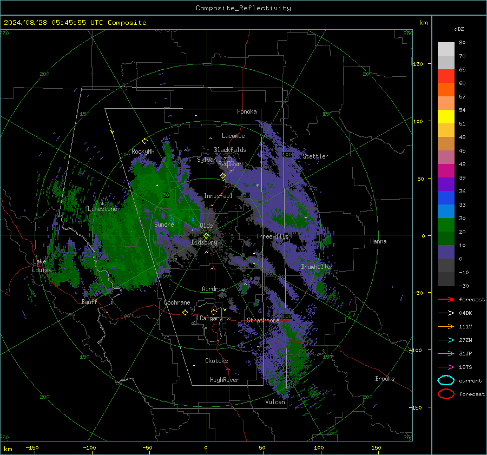Select the bright yellow legend swatch

pos(446,116)
